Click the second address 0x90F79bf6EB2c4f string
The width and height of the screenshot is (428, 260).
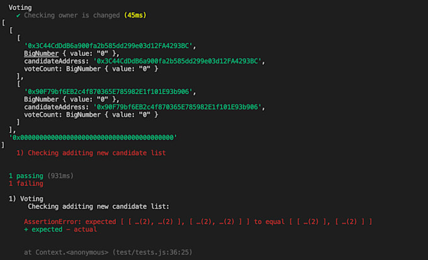tap(108, 92)
